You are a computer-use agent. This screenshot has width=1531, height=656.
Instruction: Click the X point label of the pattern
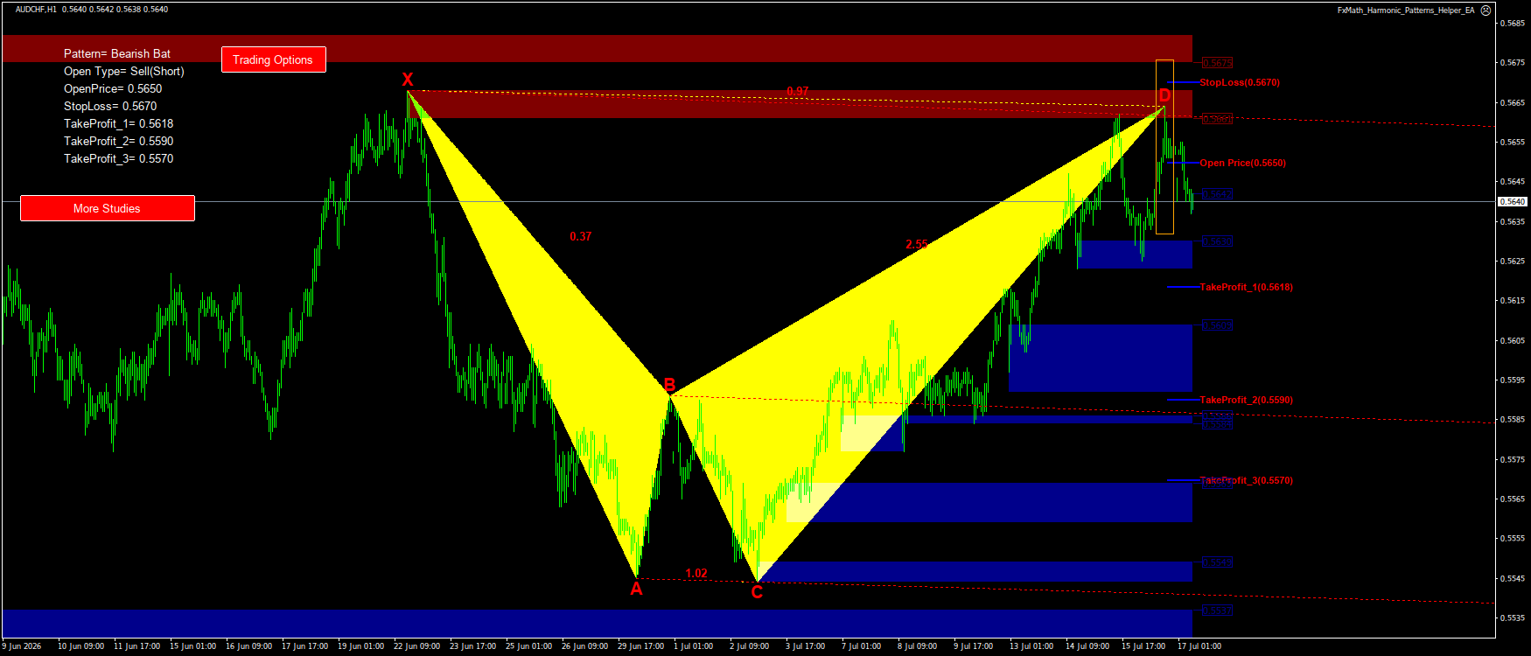coord(408,80)
